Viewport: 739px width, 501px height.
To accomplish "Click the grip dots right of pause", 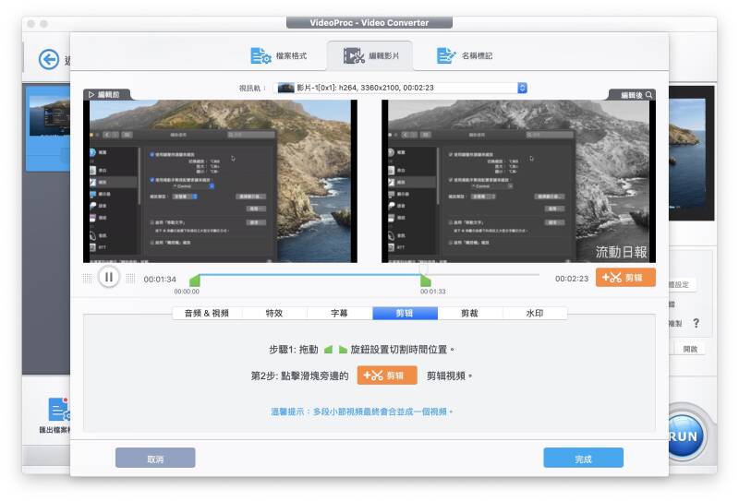I will tap(130, 279).
